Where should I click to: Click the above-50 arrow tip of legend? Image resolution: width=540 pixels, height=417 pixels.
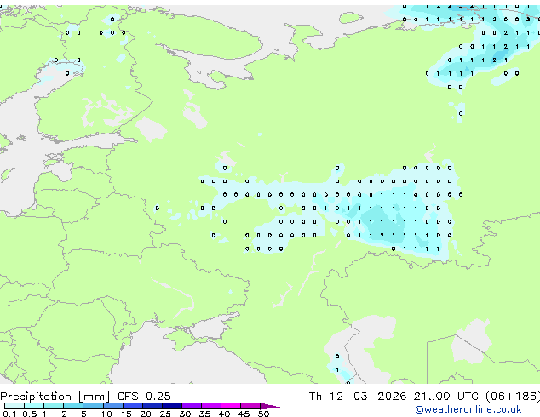pyautogui.click(x=270, y=406)
